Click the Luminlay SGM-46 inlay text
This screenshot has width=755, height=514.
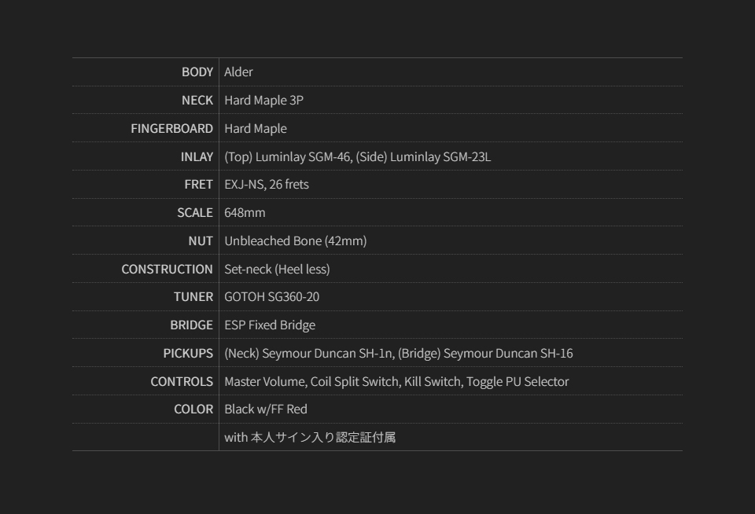coord(288,156)
